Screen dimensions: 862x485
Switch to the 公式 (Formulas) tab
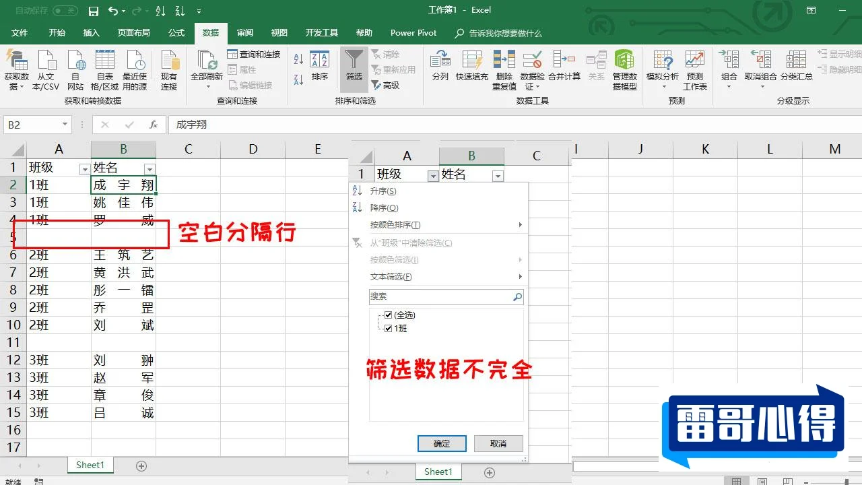click(x=176, y=33)
